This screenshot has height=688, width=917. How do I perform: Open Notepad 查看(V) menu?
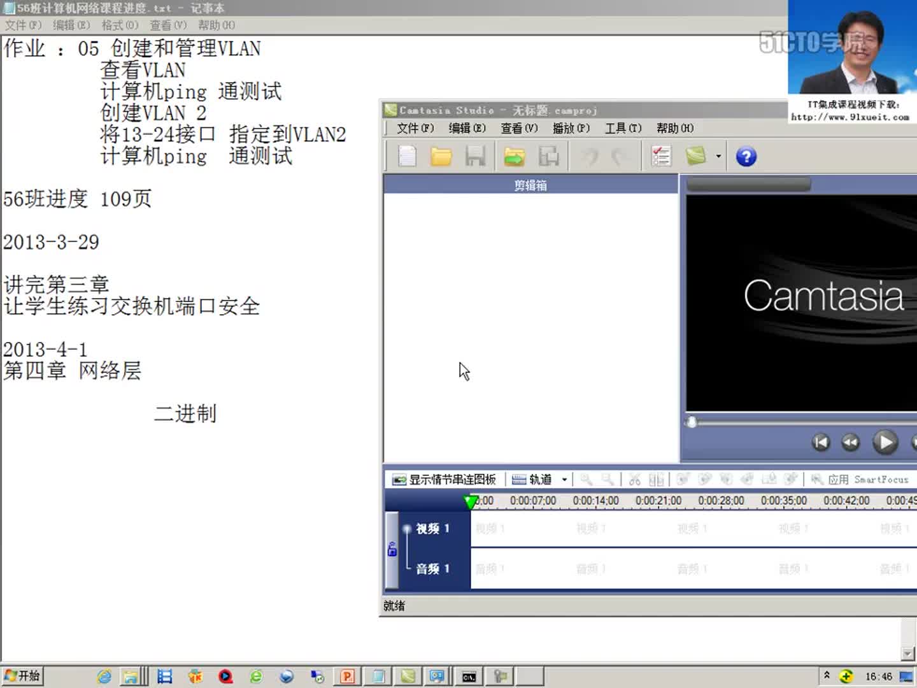[168, 25]
